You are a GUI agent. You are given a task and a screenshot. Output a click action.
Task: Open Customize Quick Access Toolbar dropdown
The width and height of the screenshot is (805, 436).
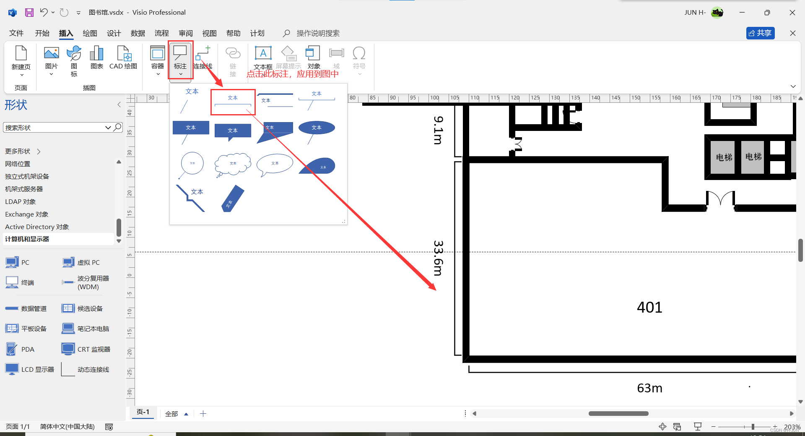coord(78,13)
